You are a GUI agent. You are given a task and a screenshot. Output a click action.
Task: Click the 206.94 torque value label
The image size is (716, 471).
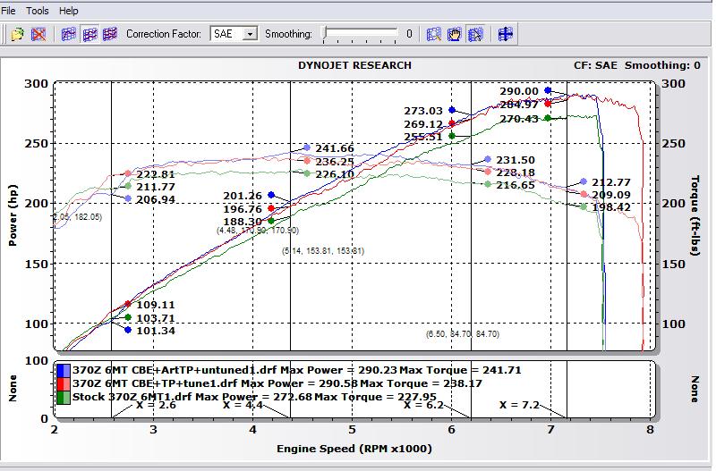(x=156, y=199)
